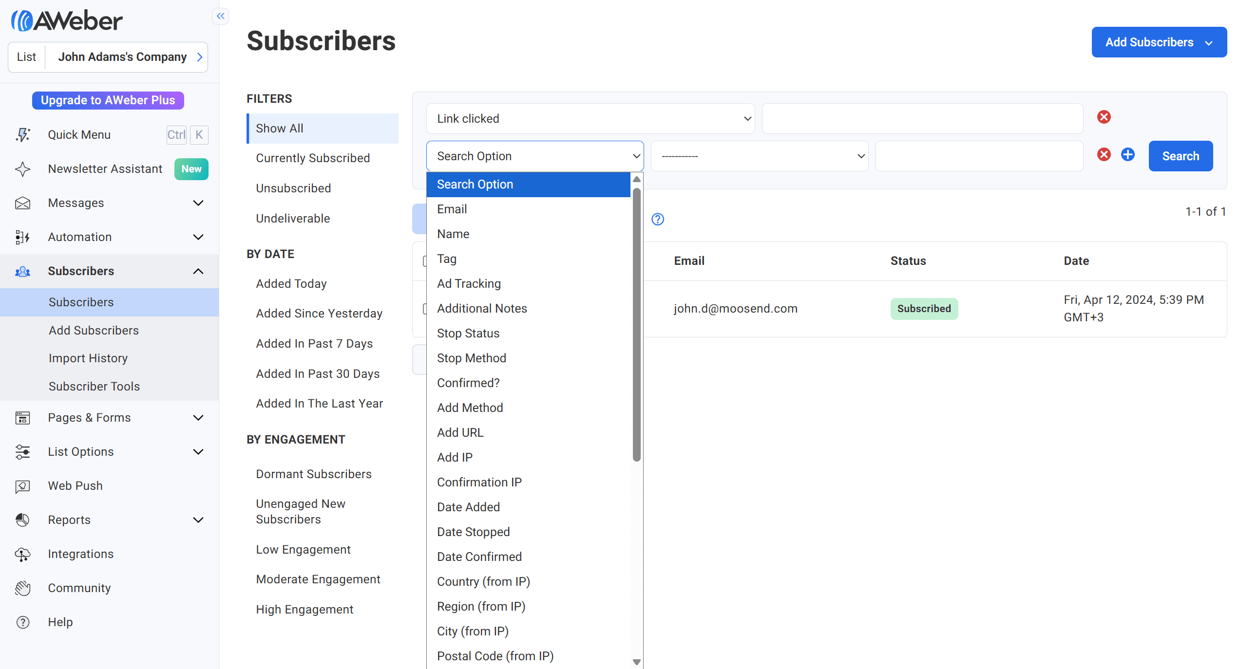
Task: Remove the Link clicked filter row
Action: [x=1104, y=117]
